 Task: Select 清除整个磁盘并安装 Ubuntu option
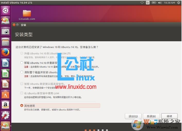click(x=22, y=72)
